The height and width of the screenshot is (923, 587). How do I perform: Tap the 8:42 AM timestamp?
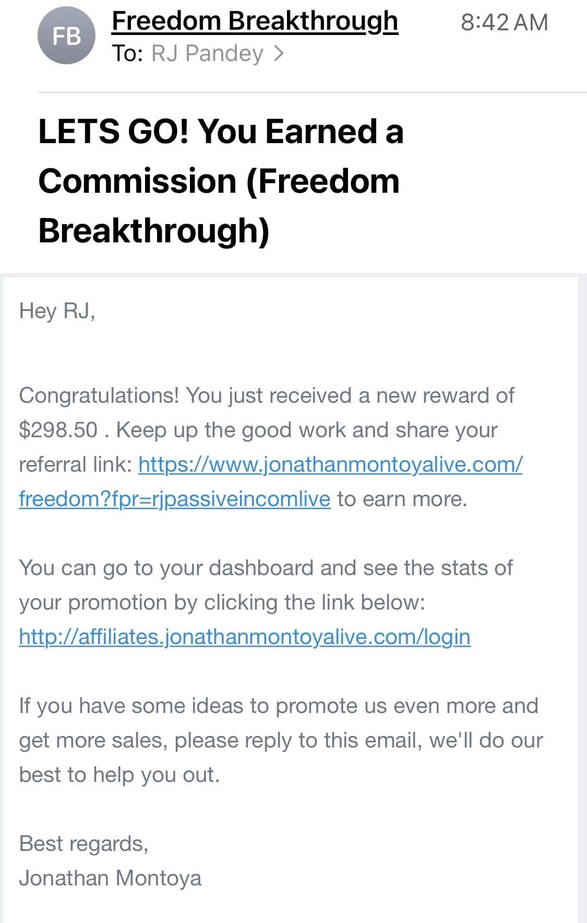click(x=504, y=22)
